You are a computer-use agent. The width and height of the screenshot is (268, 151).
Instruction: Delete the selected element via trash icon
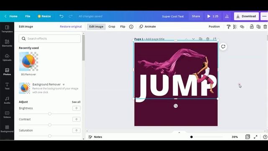click(x=265, y=27)
